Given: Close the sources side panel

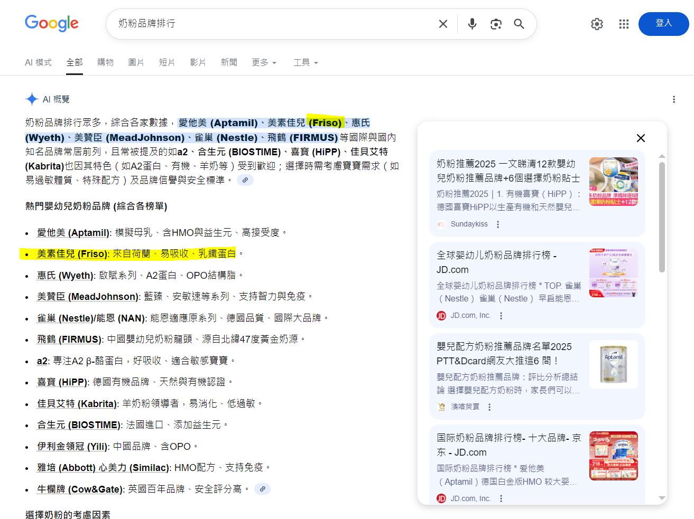Looking at the screenshot, I should [641, 138].
